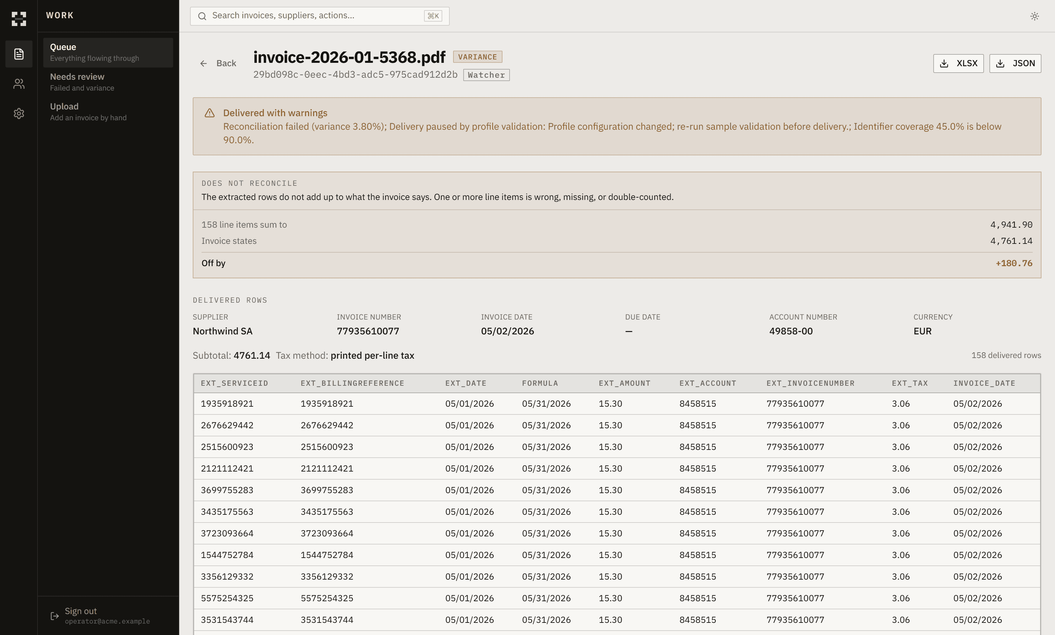Click the Watcher tag
Screen dimensions: 1055x635
click(x=486, y=75)
